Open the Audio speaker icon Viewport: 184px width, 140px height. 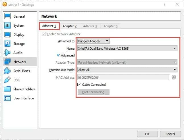point(7,53)
